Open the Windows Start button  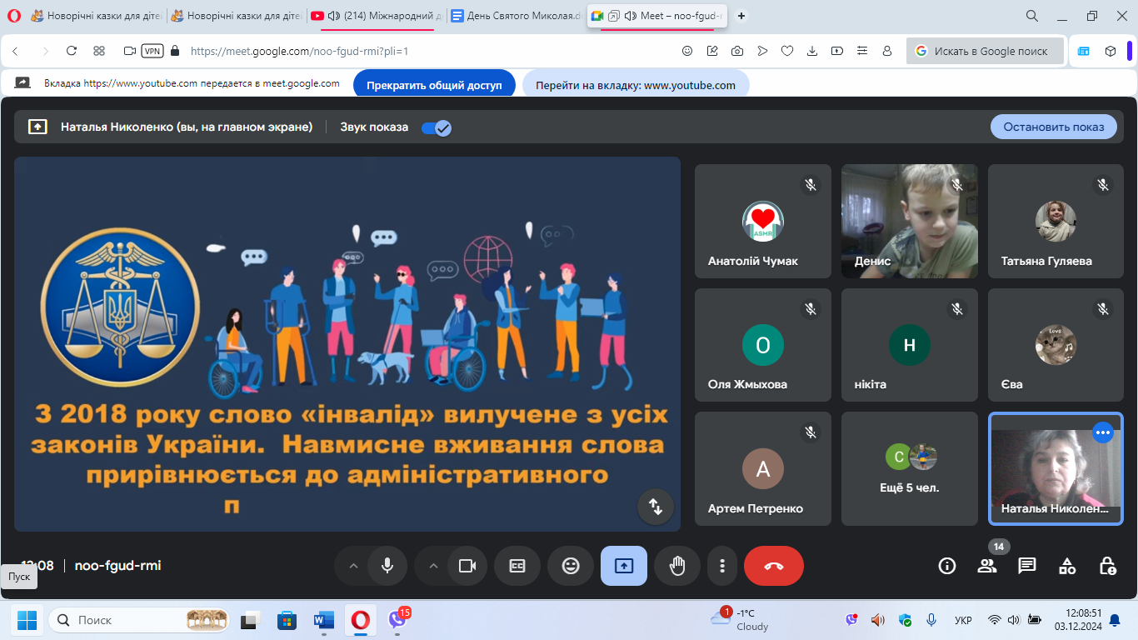click(x=27, y=620)
